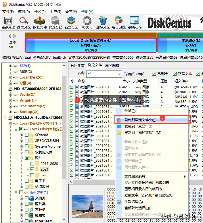Toggle the 正常文件 normal files checkbox
This screenshot has height=223, width=203.
click(175, 74)
